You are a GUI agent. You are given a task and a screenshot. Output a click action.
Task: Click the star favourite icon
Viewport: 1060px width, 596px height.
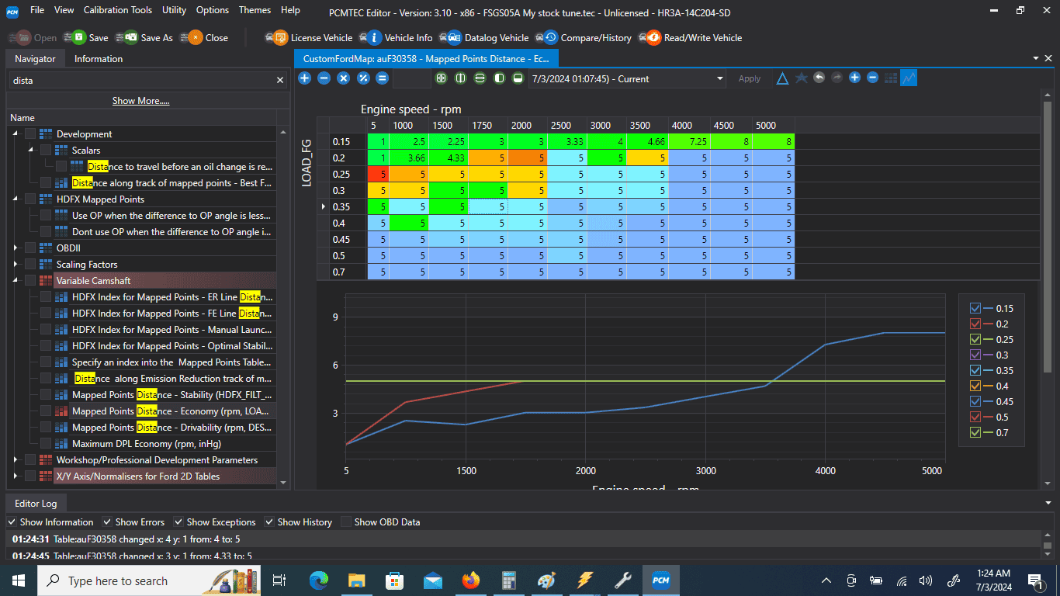[x=802, y=78]
